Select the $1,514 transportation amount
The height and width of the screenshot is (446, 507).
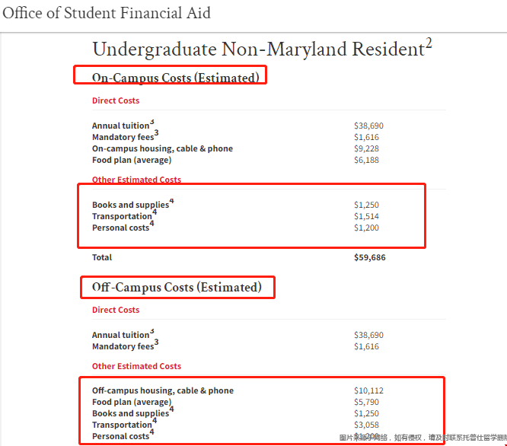point(366,216)
